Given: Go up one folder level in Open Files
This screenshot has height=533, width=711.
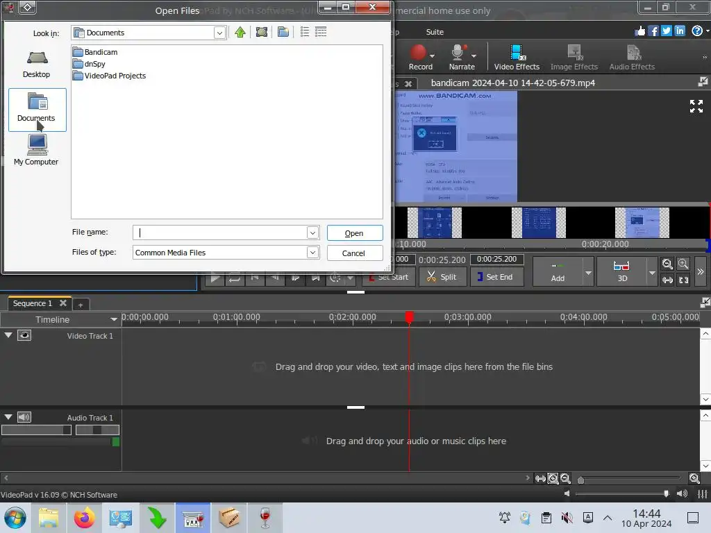Looking at the screenshot, I should (x=240, y=32).
